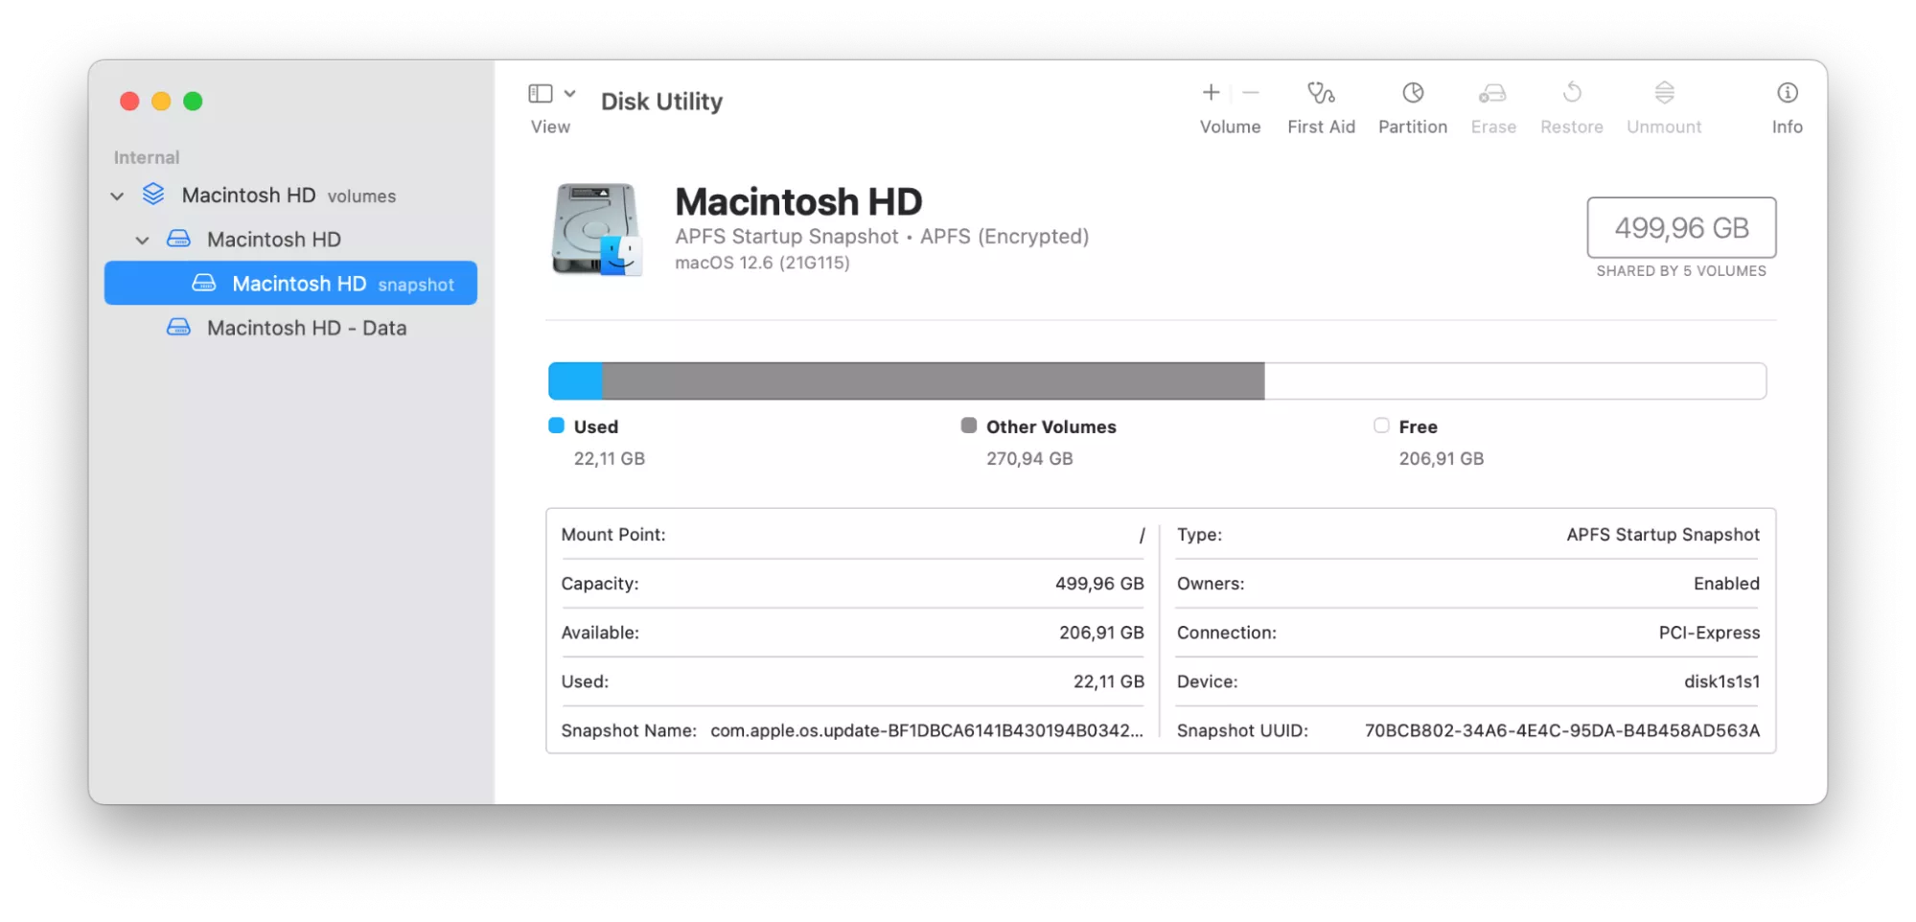The height and width of the screenshot is (922, 1916).
Task: Click the disk1s1s1 device value
Action: click(1721, 681)
